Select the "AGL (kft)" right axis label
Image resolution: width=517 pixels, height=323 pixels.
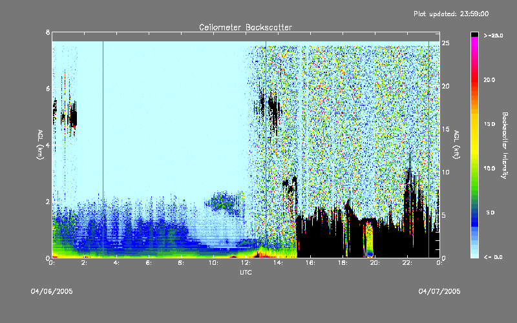click(x=456, y=145)
